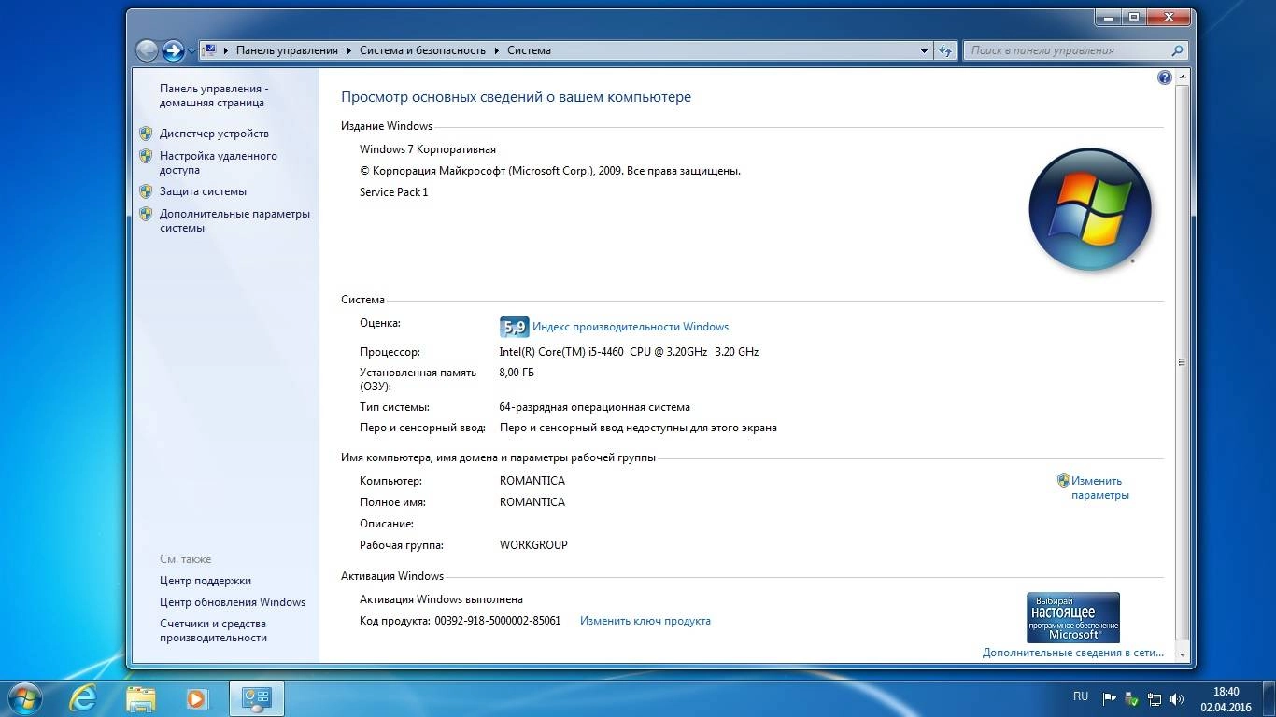The image size is (1276, 717).
Task: Open 'Панель управления - домашняя страница' link
Action: click(x=213, y=95)
